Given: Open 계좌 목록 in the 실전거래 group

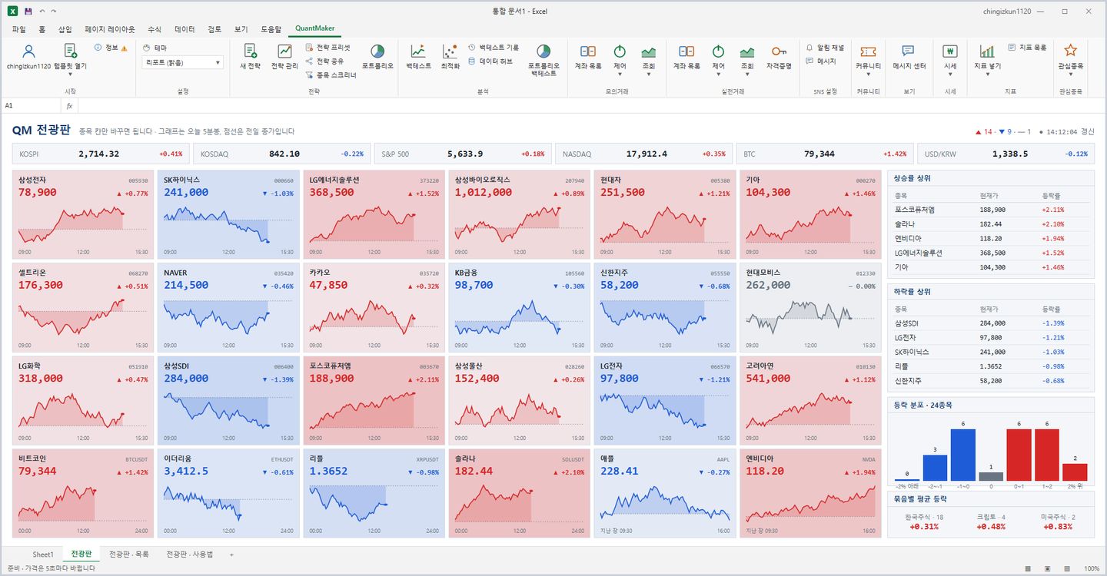Looking at the screenshot, I should point(686,57).
